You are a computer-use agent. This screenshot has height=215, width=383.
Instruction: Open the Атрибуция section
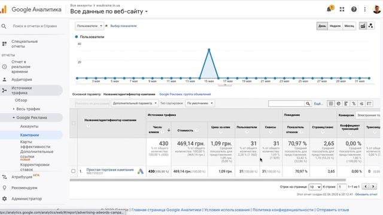click(x=22, y=177)
